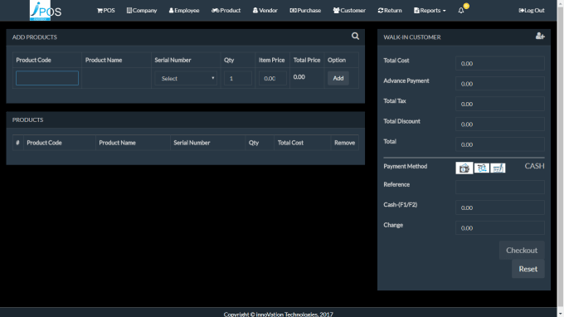Viewport: 564px width, 317px height.
Task: Focus the Product Code input field
Action: 47,78
